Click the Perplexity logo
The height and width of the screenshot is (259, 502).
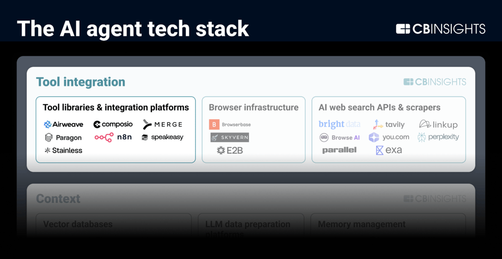[438, 137]
